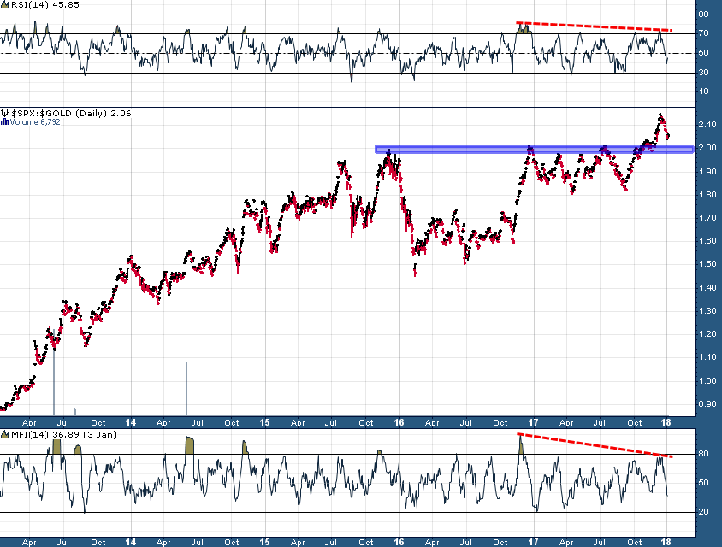Click the bar icon before Volume label
Image resolution: width=722 pixels, height=547 pixels.
tap(4, 122)
